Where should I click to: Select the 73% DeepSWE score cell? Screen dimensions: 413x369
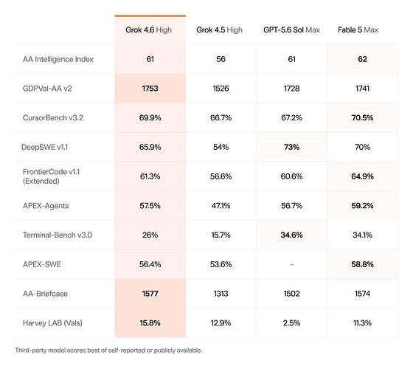(291, 147)
